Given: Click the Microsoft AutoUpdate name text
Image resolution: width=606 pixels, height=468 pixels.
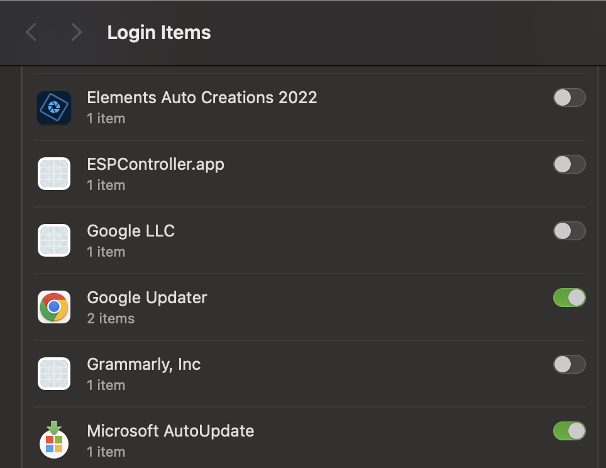Looking at the screenshot, I should 170,431.
